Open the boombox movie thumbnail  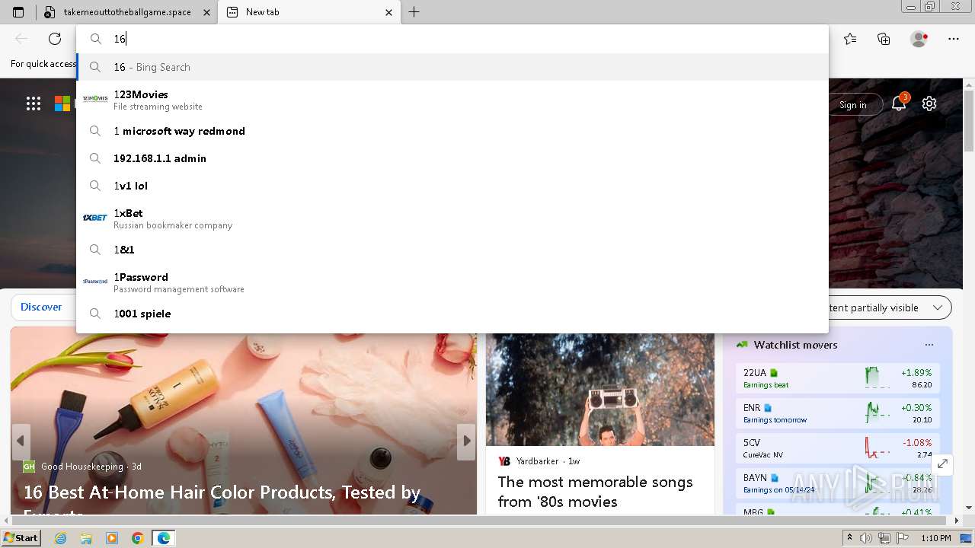tap(600, 390)
